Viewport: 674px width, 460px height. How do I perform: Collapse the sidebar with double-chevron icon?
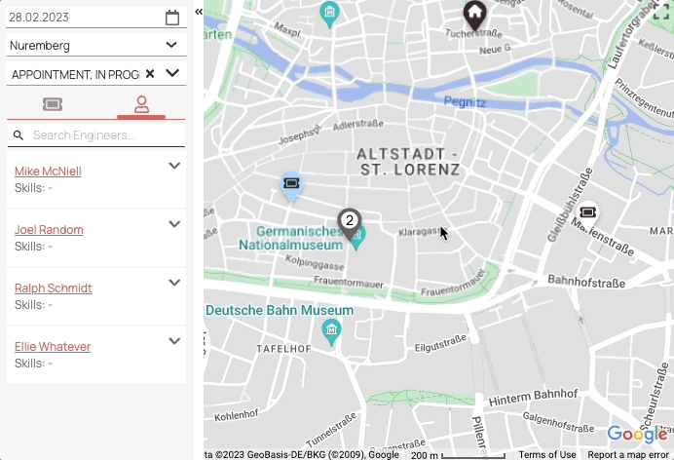(x=199, y=12)
